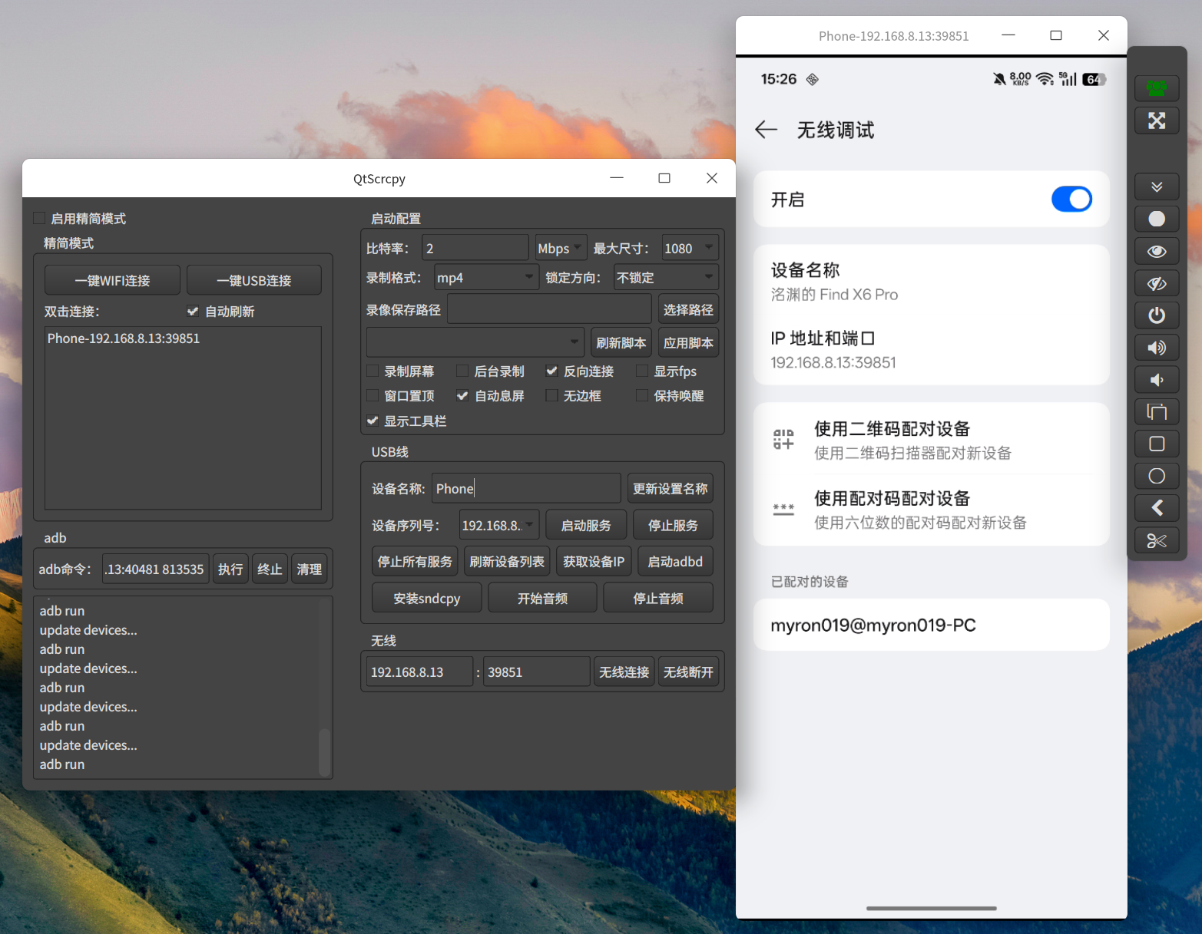
Task: Tap the phone's bottom gesture navigation bar
Action: pyautogui.click(x=932, y=908)
